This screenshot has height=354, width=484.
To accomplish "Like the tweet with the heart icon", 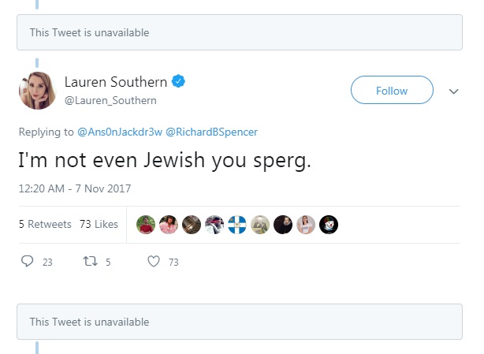I will coord(154,262).
